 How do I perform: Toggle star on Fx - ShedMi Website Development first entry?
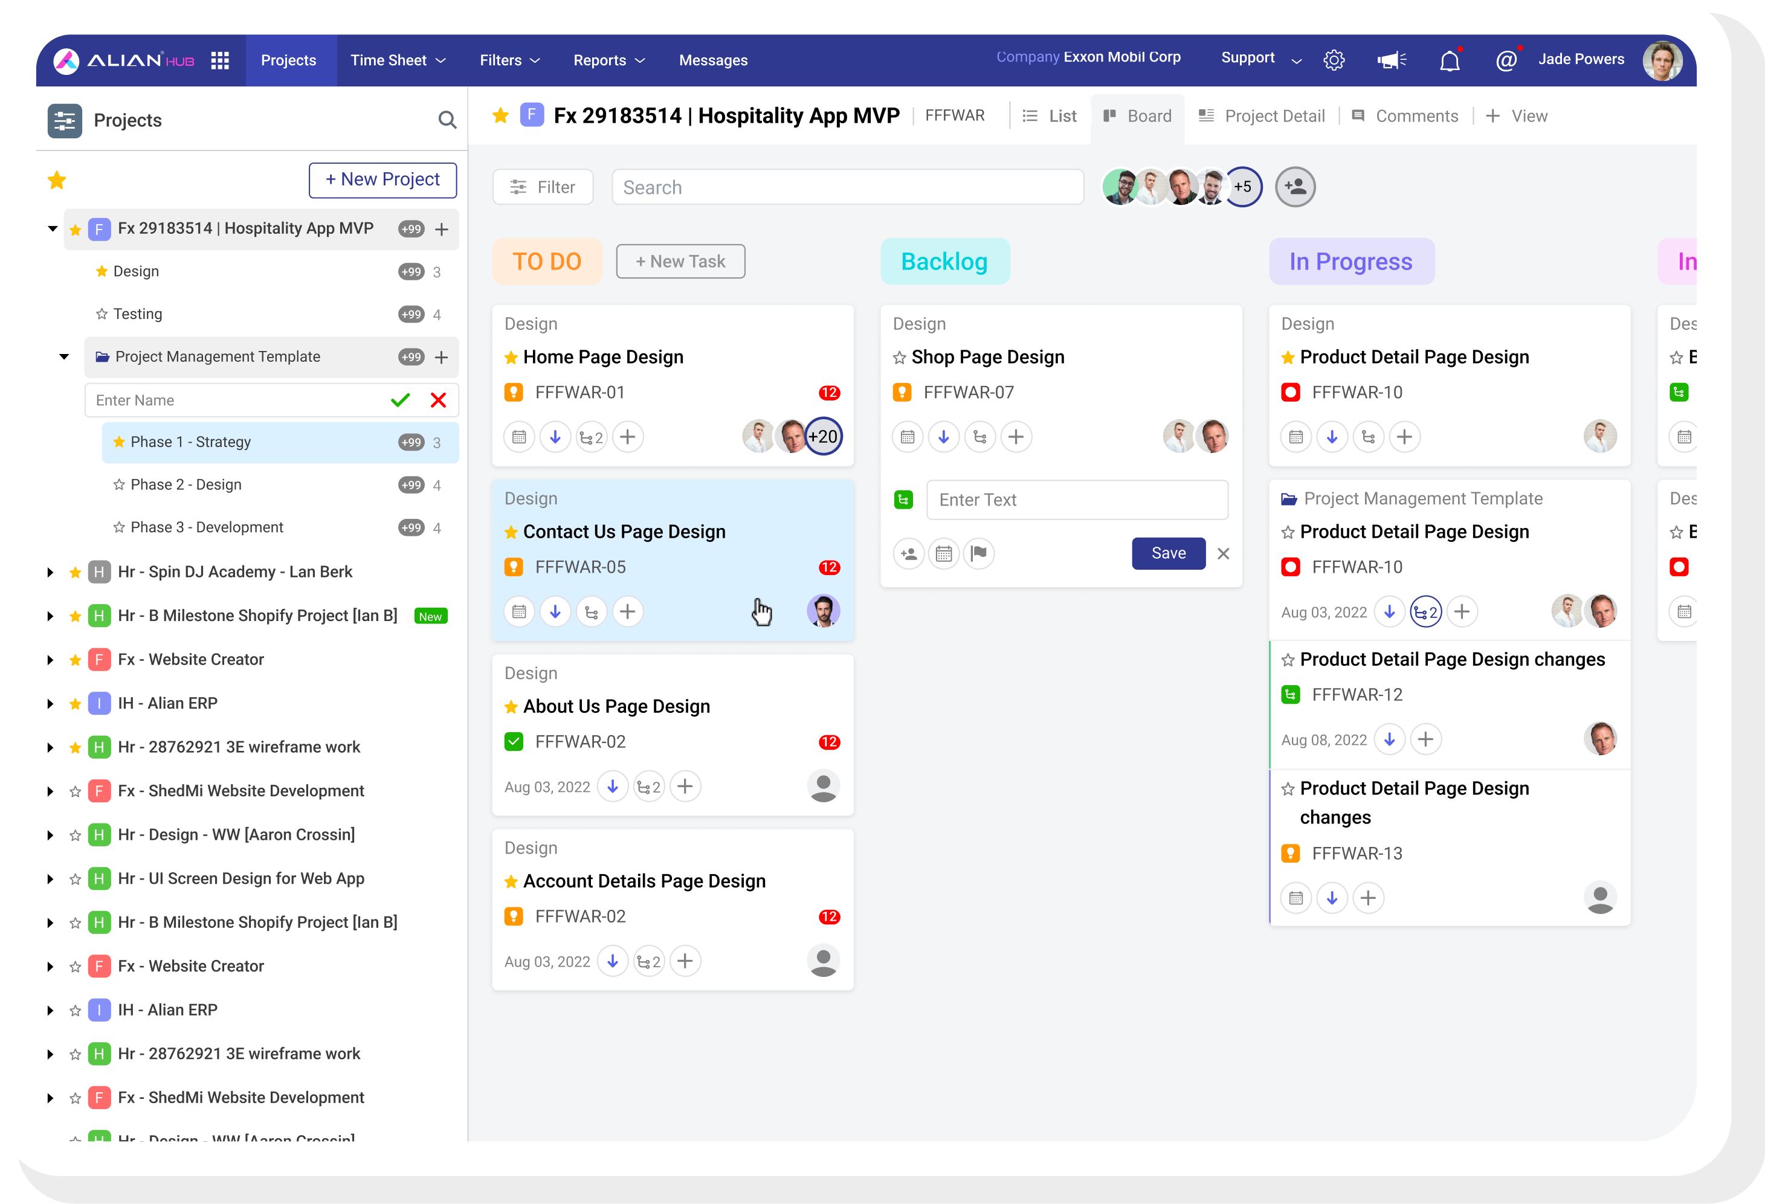[75, 791]
